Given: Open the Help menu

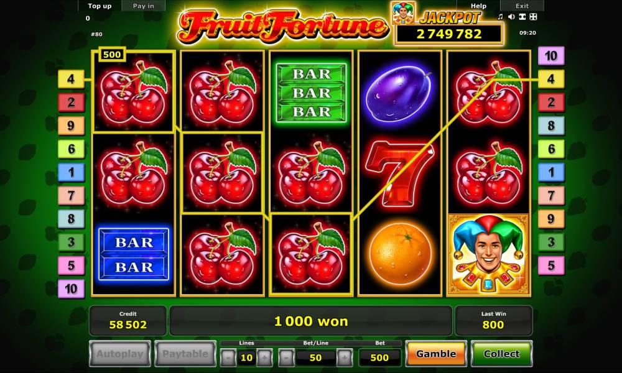Looking at the screenshot, I should pyautogui.click(x=478, y=6).
